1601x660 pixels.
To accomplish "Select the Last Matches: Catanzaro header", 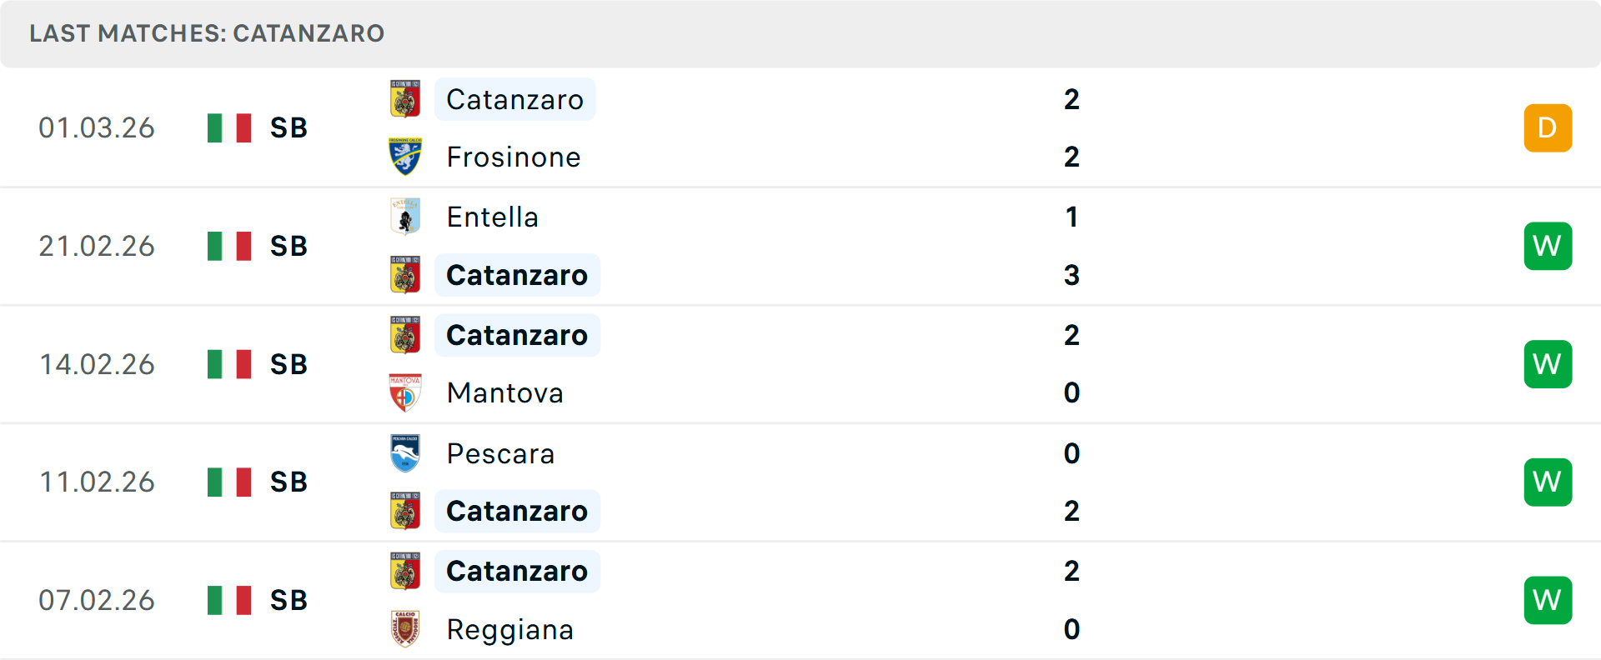I will 207,33.
